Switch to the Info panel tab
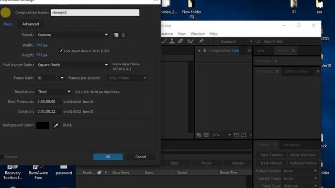The height and width of the screenshot is (188, 335). tap(261, 51)
